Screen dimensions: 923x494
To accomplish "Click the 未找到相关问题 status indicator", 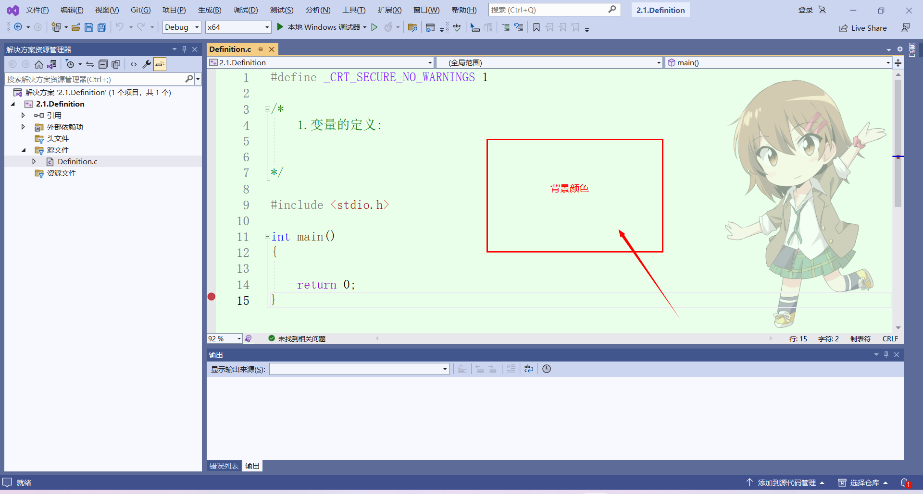I will [x=297, y=338].
